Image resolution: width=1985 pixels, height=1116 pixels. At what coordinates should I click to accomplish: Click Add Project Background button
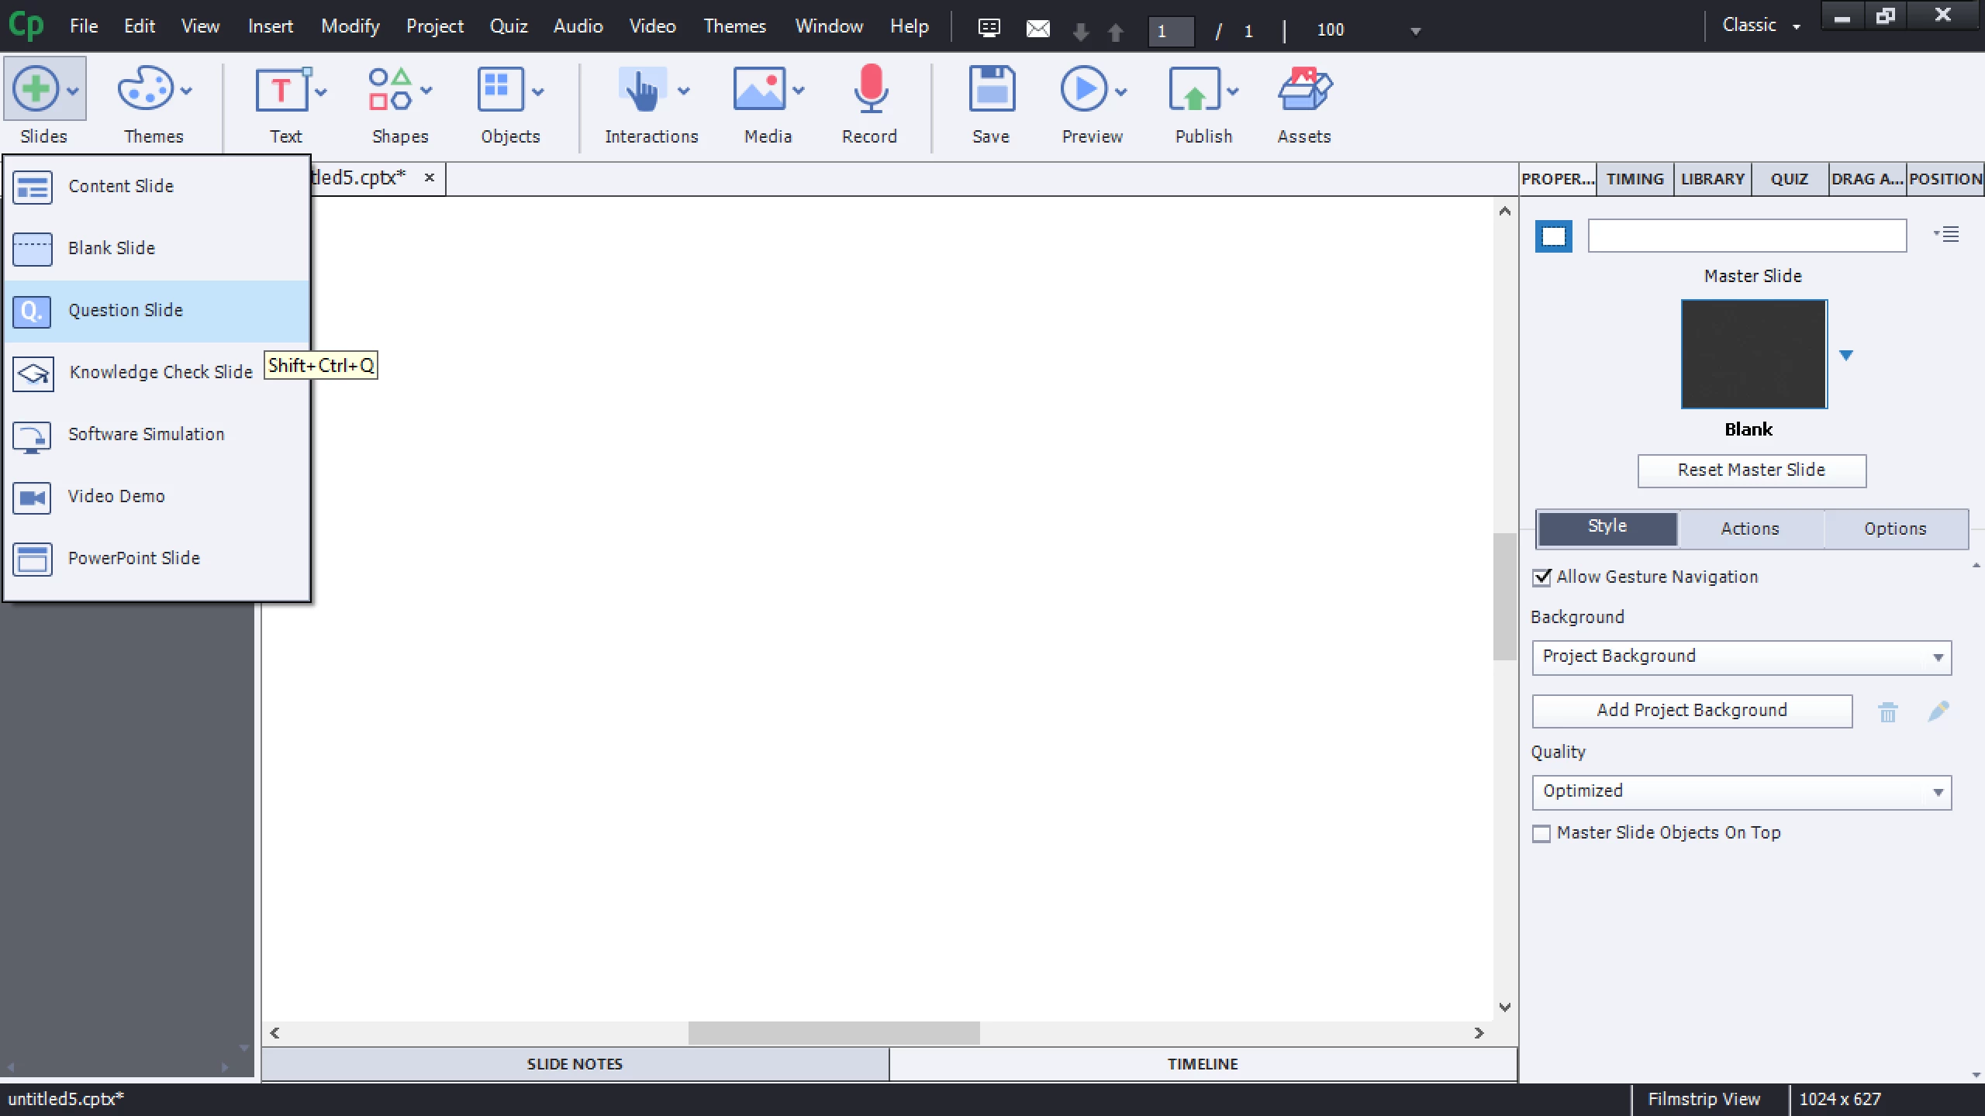pos(1692,711)
